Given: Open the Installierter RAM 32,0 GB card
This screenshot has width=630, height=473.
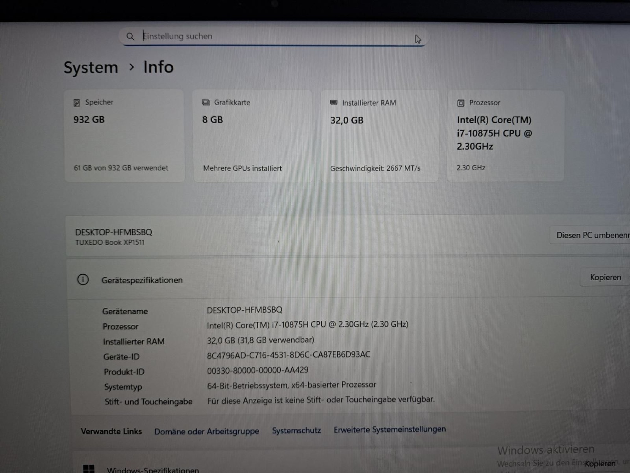Looking at the screenshot, I should point(380,136).
